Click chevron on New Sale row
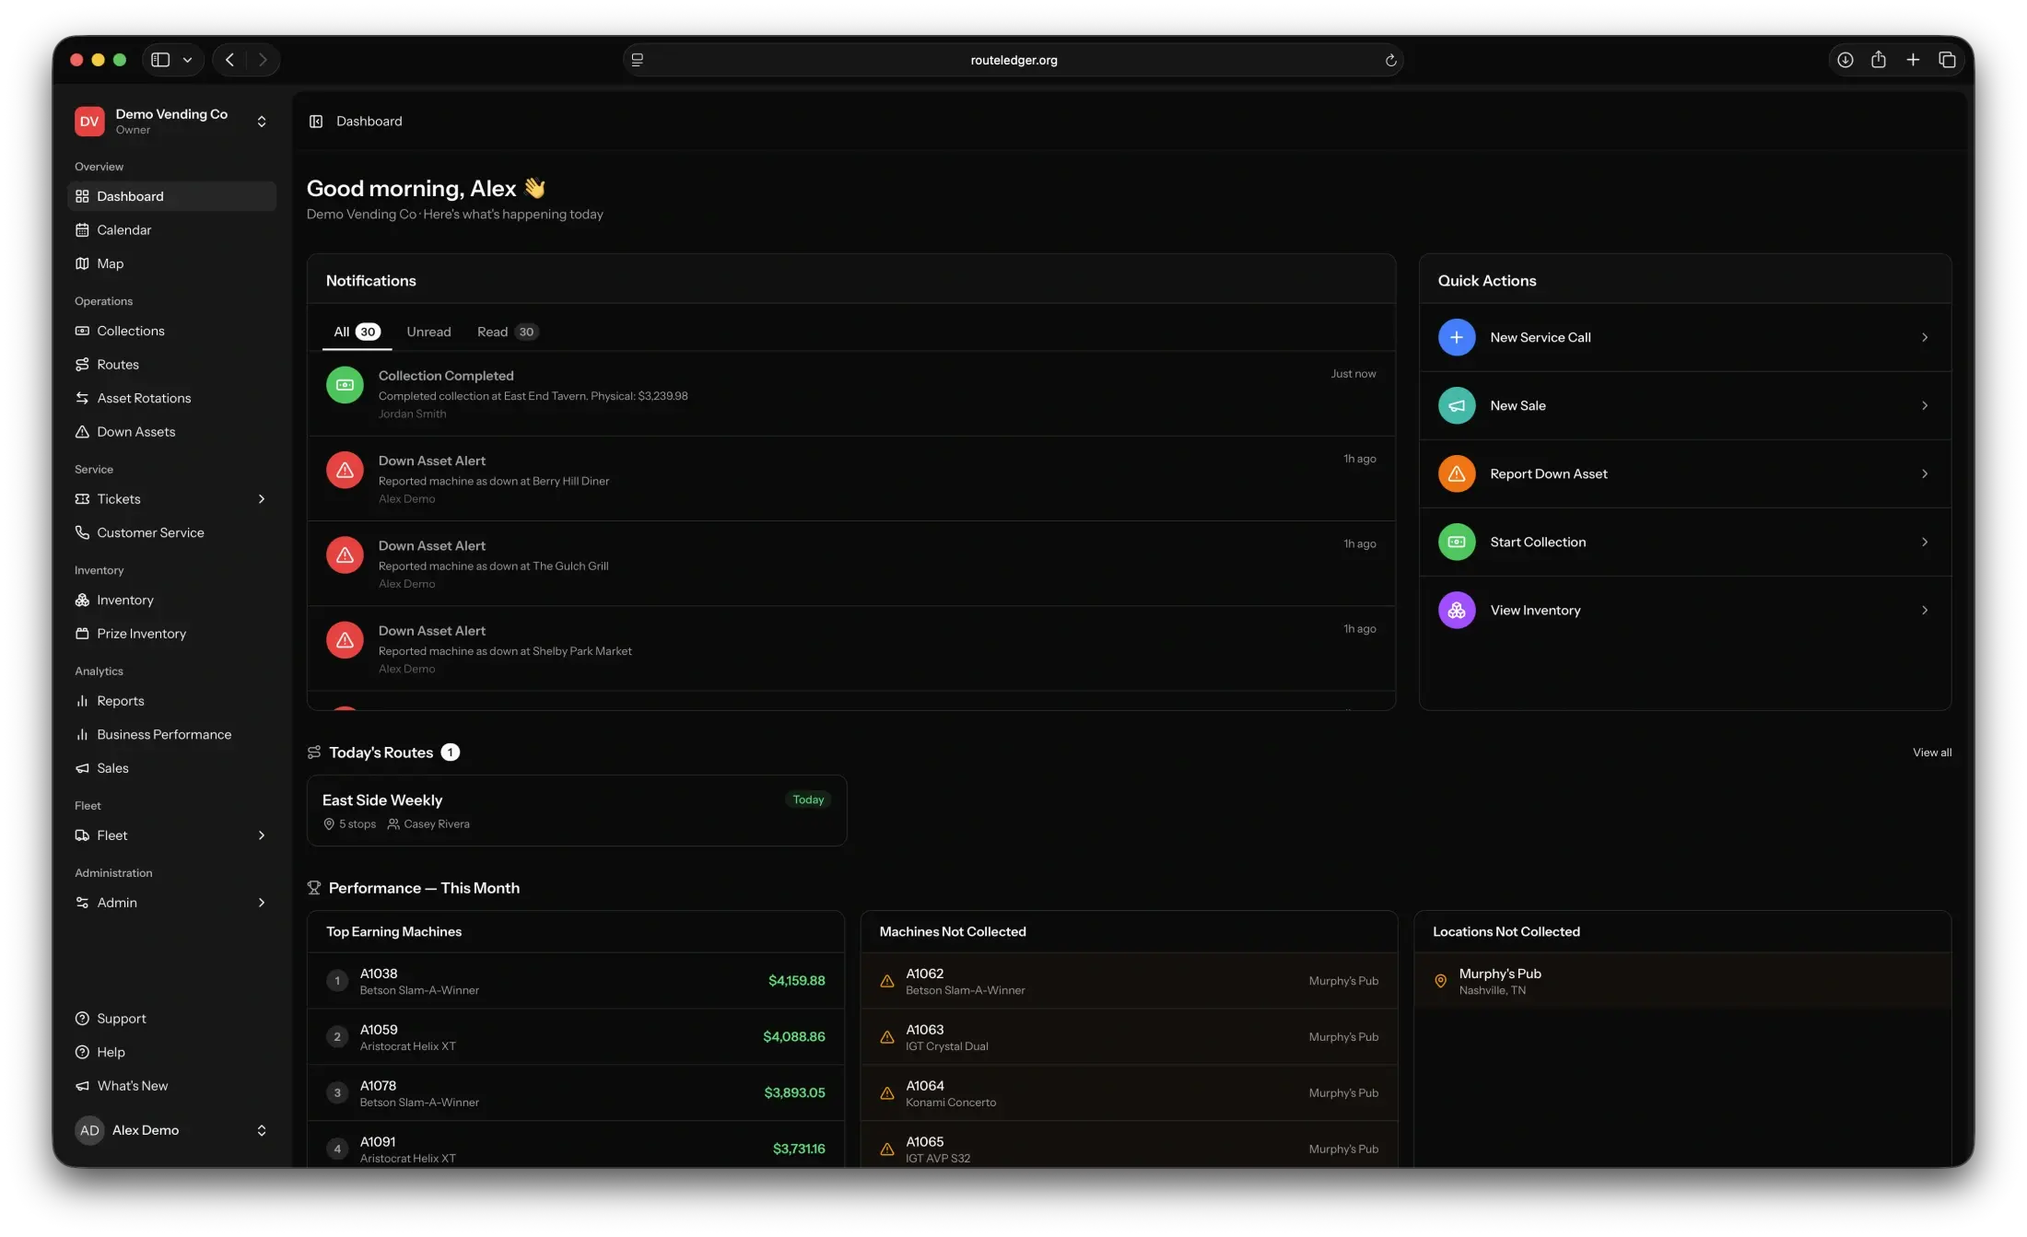 [1925, 405]
